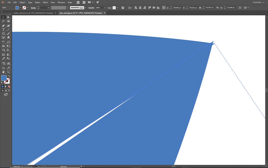Open the Effect menu

[x=46, y=2]
